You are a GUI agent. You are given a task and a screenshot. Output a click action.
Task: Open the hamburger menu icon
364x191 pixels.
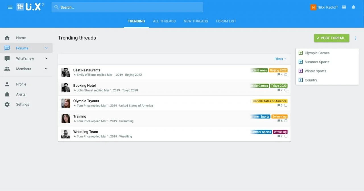click(10, 7)
